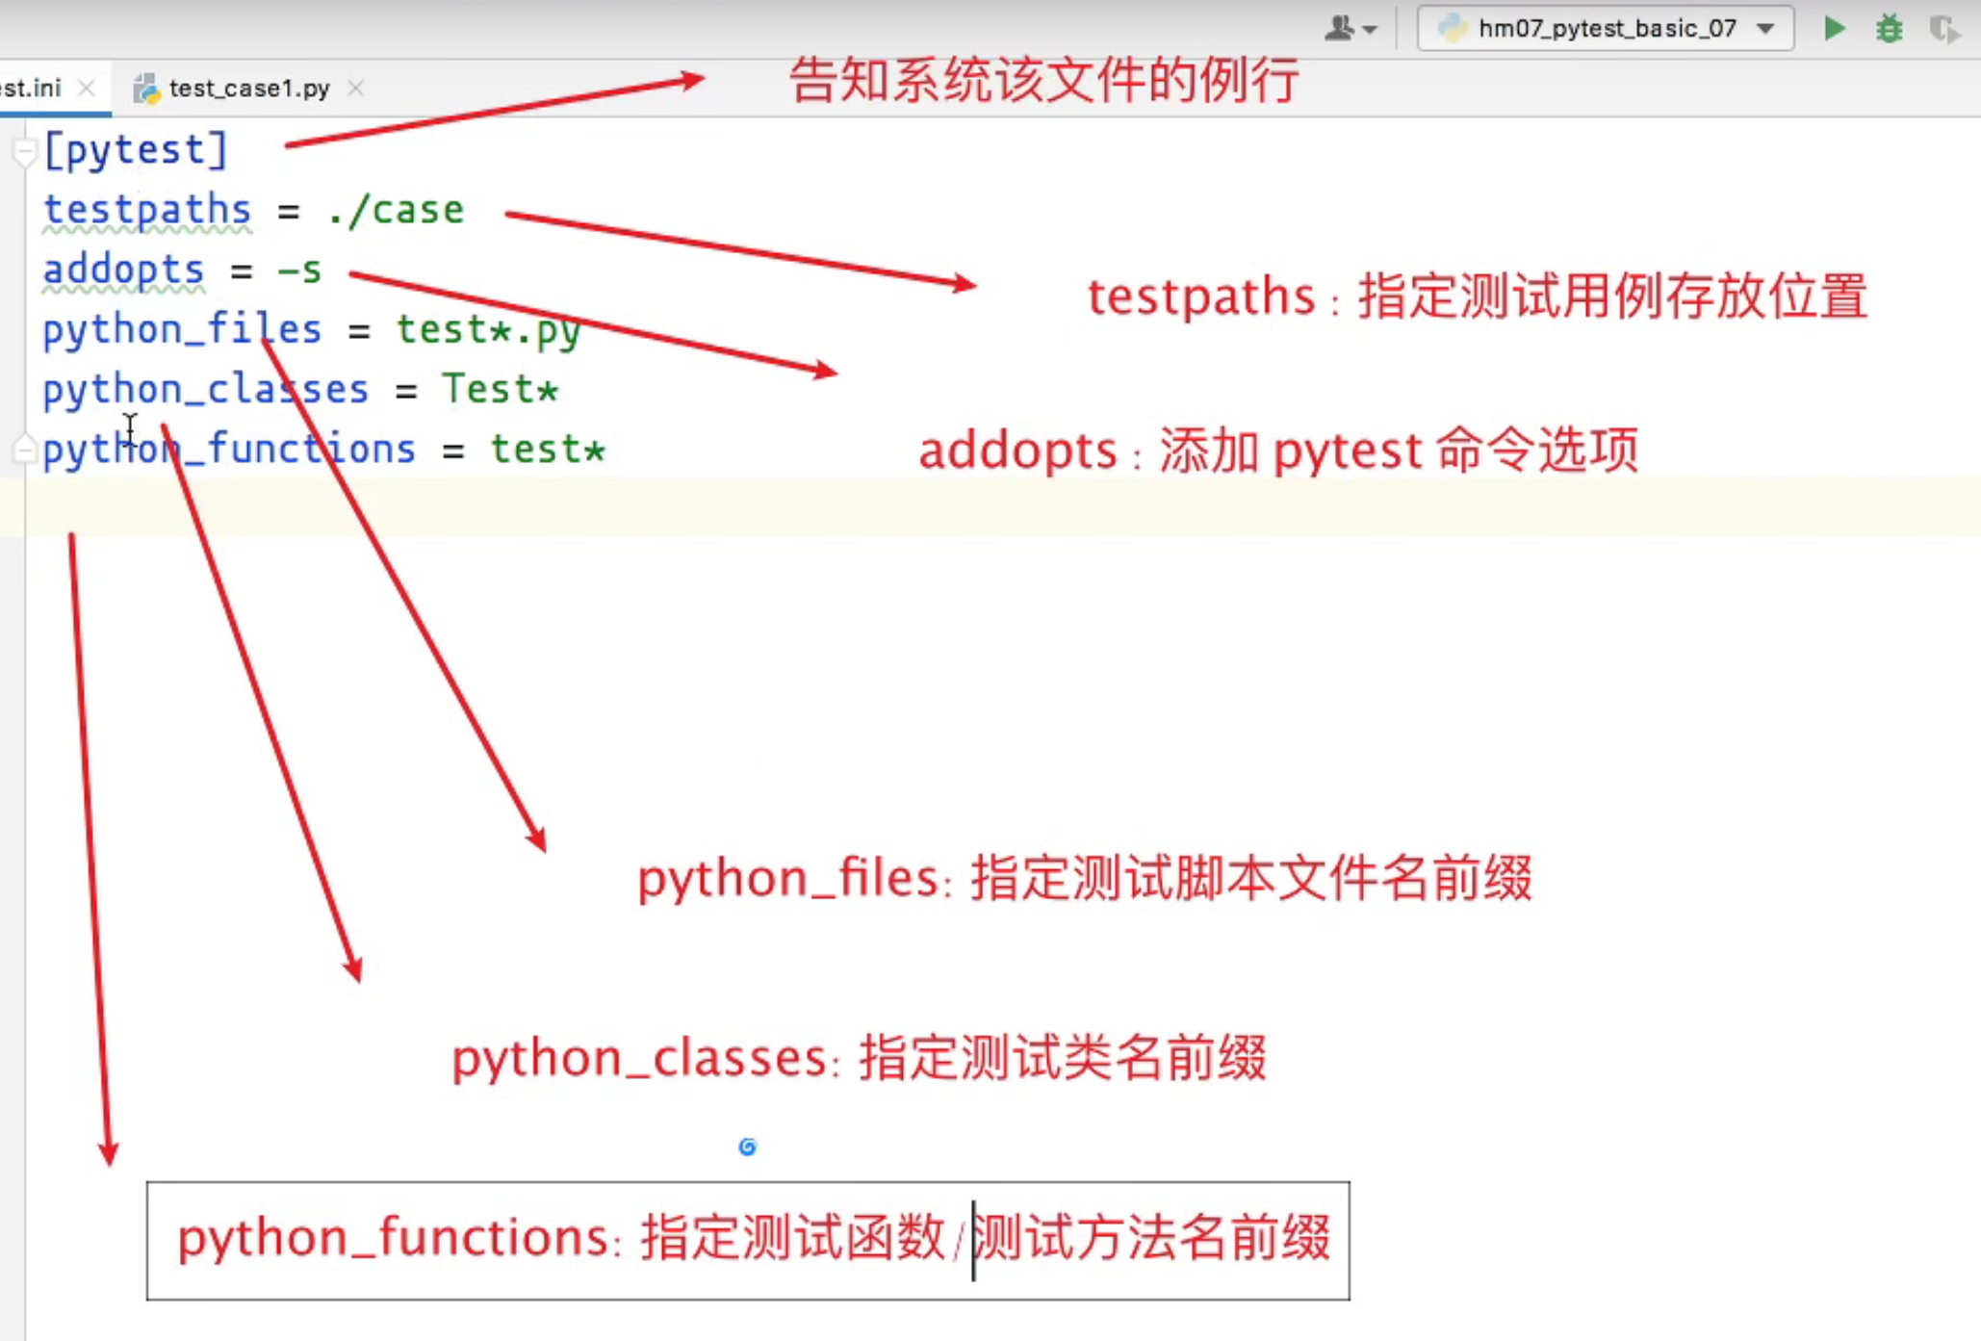Screen dimensions: 1981x1341
Task: Start debugging with the green bug icon
Action: click(x=1889, y=29)
